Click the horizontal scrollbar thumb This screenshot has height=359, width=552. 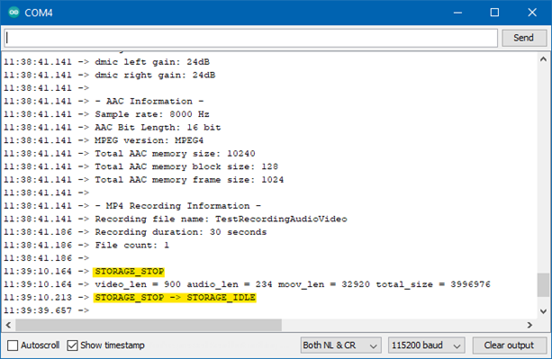click(x=149, y=325)
